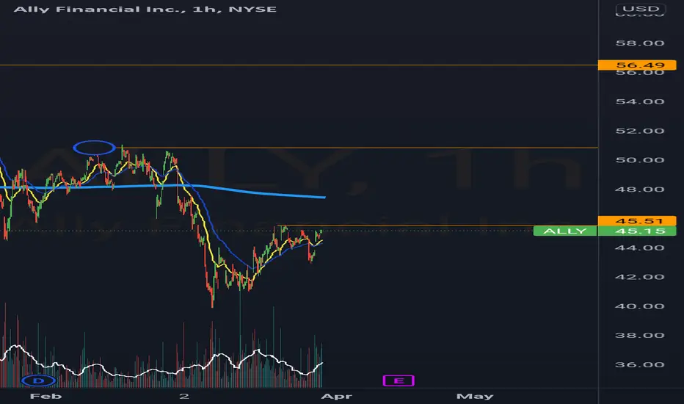The height and width of the screenshot is (404, 684).
Task: Click the 50.00 price axis label
Action: (639, 160)
